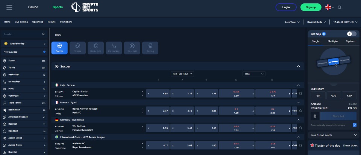This screenshot has height=155, width=361.
Task: Click the My Favorites star icon
Action: (44, 52)
